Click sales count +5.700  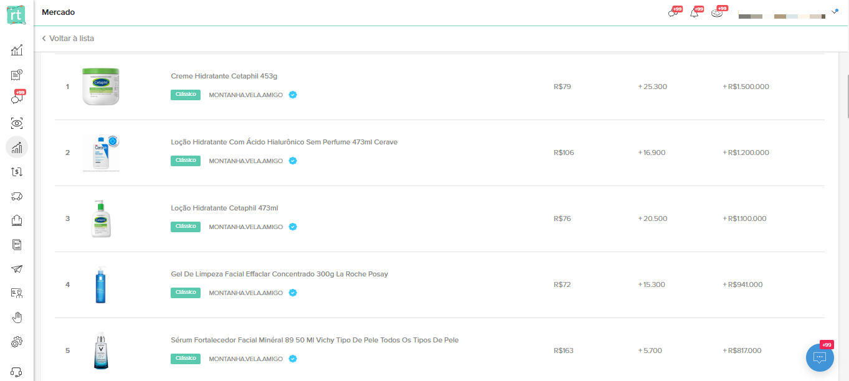coord(650,350)
